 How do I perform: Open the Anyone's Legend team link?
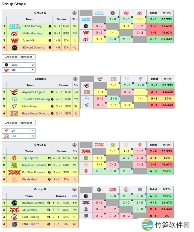(34, 92)
